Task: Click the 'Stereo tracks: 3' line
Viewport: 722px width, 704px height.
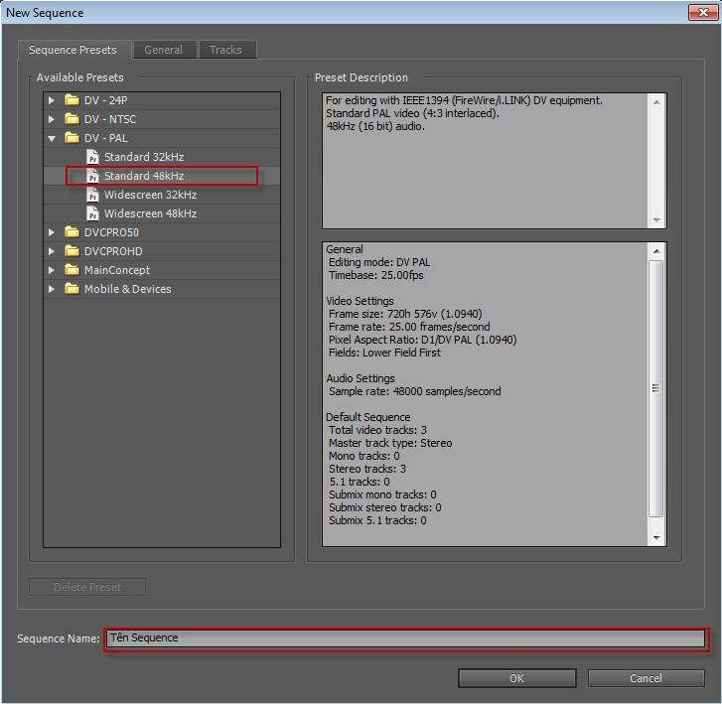Action: point(367,469)
